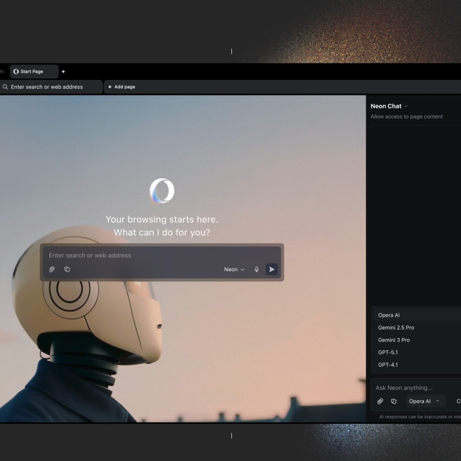The image size is (461, 461).
Task: Click the Neon logo above the search box
Action: [x=162, y=191]
